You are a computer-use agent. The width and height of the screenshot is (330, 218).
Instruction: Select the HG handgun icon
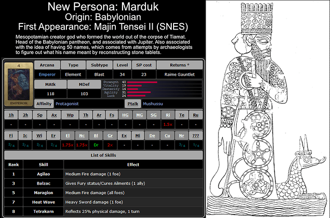click(x=125, y=115)
